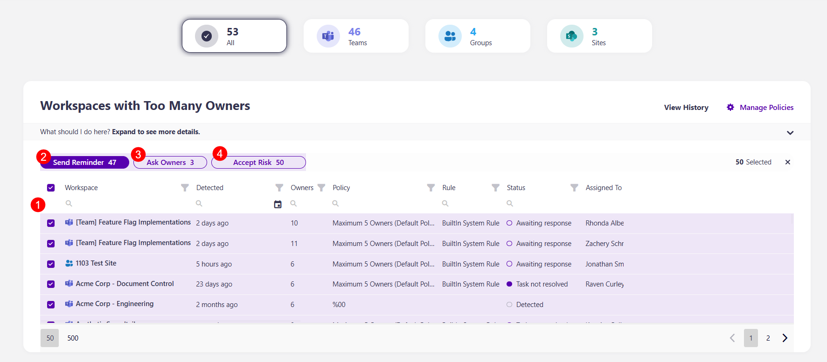Switch to the 46 Teams card
The height and width of the screenshot is (362, 827).
coord(356,36)
